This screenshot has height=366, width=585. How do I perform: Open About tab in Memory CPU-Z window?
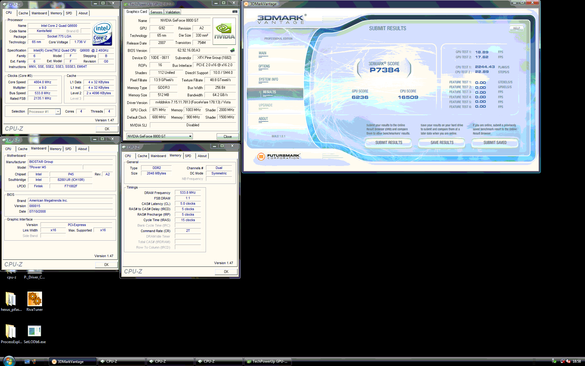point(202,156)
